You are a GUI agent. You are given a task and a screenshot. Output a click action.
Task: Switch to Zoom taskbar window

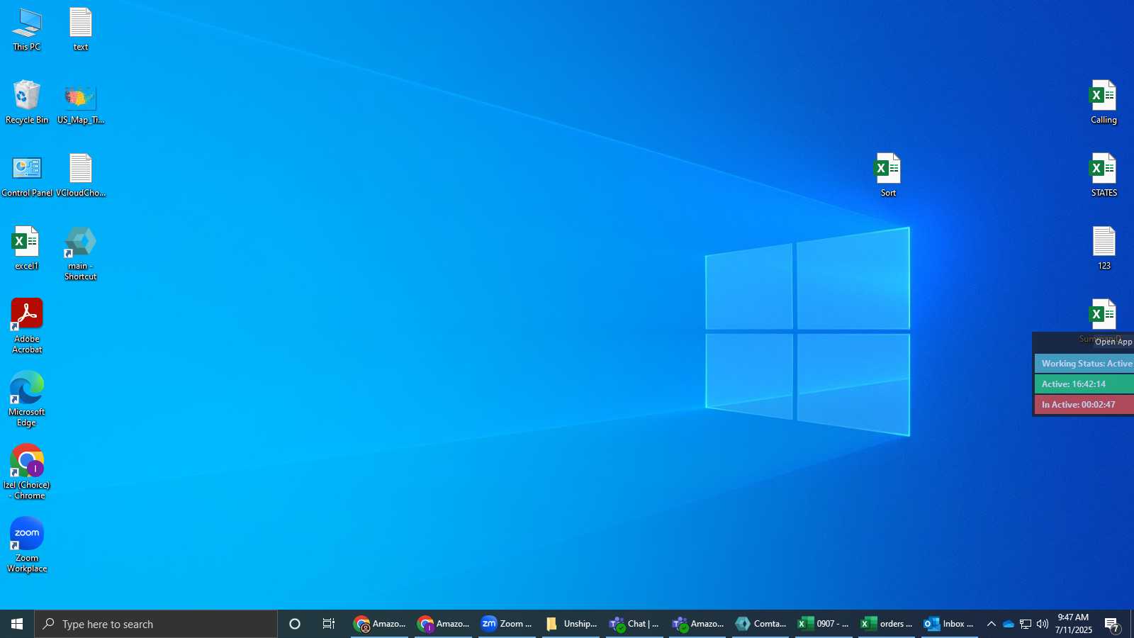pyautogui.click(x=507, y=624)
